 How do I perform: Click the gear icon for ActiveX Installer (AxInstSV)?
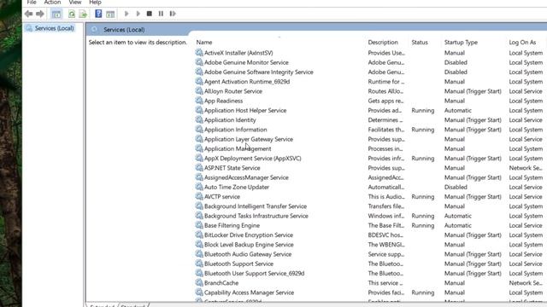coord(199,53)
